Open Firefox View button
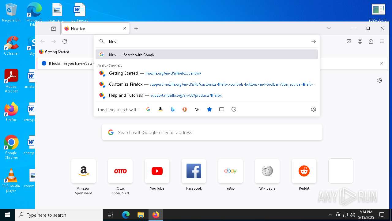The image size is (392, 221). pyautogui.click(x=54, y=28)
